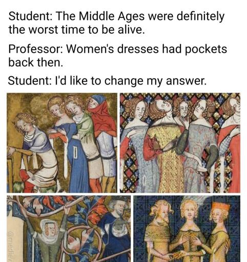The width and height of the screenshot is (247, 262).
Task: Open the top-right illustration of women
Action: 180,143
